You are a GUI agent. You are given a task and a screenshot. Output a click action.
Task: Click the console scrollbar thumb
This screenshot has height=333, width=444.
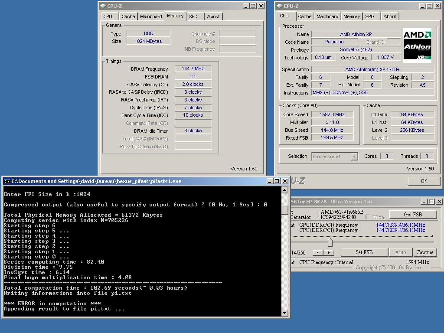pos(285,210)
